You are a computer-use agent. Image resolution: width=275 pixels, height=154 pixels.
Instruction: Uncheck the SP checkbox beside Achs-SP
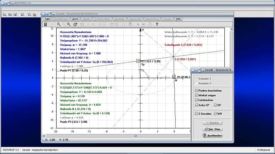click(215, 105)
